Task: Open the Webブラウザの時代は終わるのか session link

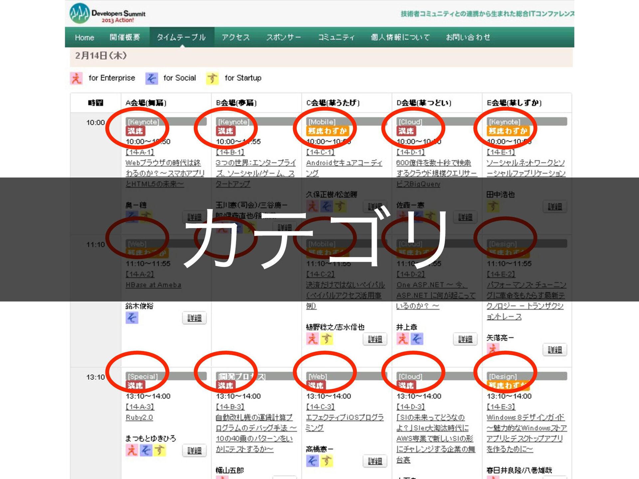Action: (x=165, y=173)
